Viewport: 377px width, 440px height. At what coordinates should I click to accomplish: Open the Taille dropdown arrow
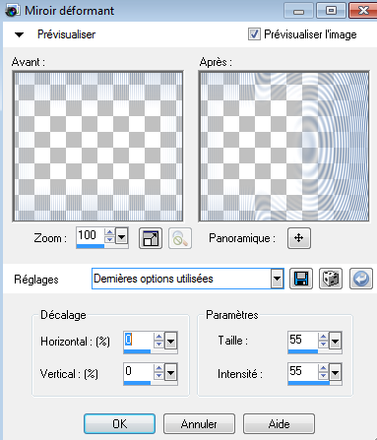pos(335,341)
